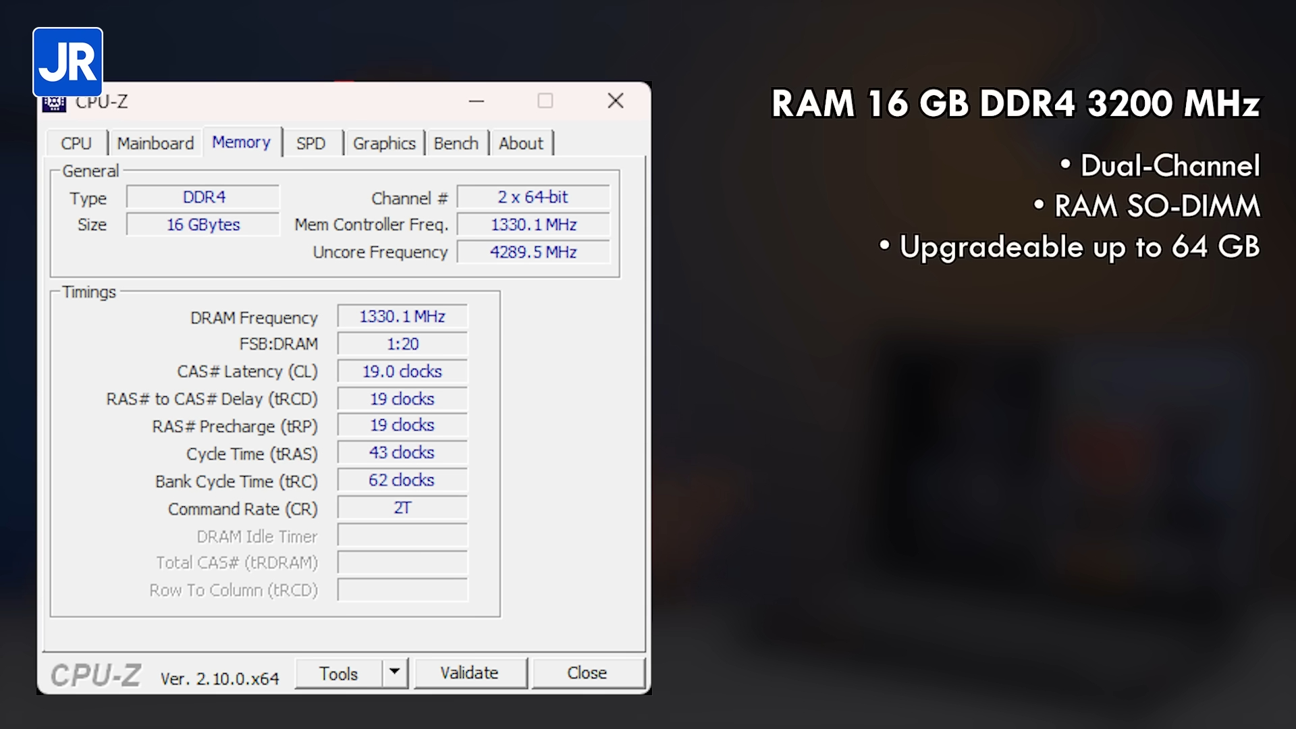Select the CAS# Latency value box
This screenshot has height=729, width=1296.
tap(402, 371)
